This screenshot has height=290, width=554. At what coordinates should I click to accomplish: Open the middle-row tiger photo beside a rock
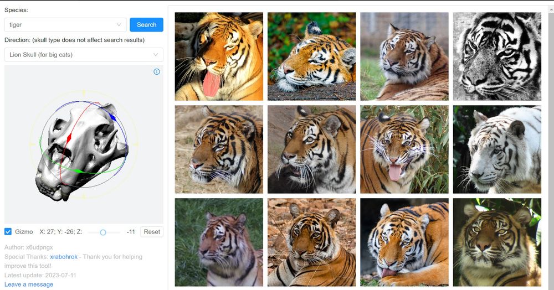click(311, 149)
